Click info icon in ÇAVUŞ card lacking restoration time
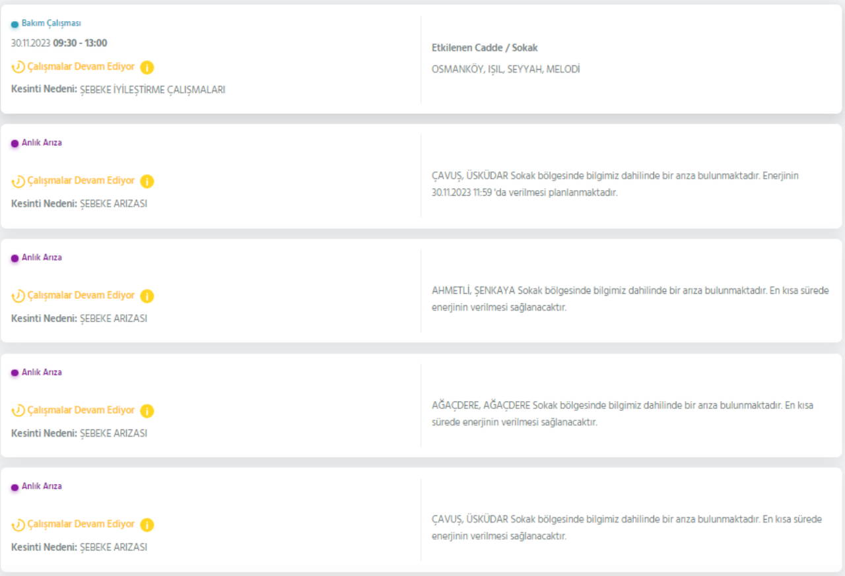 tap(147, 525)
